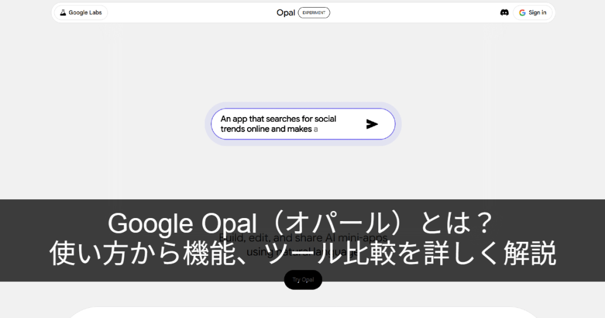Click 'trends online and makes' prompt line
605x318 pixels.
point(266,129)
